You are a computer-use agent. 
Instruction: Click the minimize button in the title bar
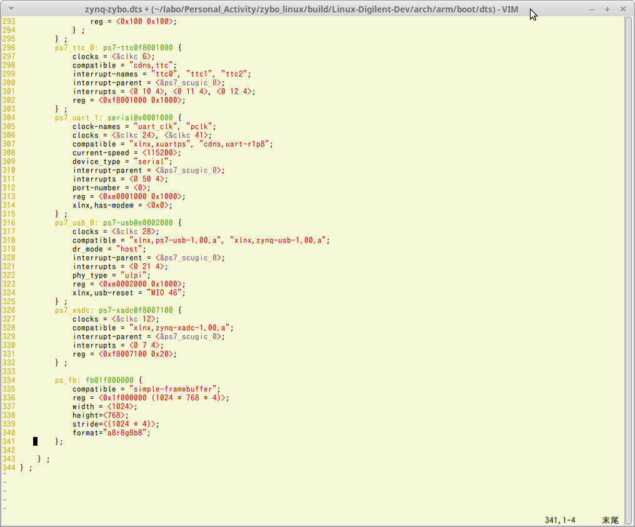[591, 9]
